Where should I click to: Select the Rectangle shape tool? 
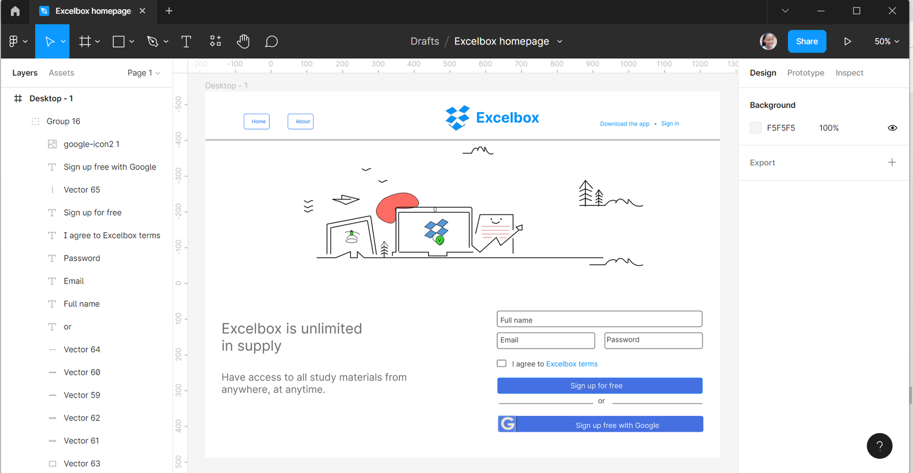[119, 41]
